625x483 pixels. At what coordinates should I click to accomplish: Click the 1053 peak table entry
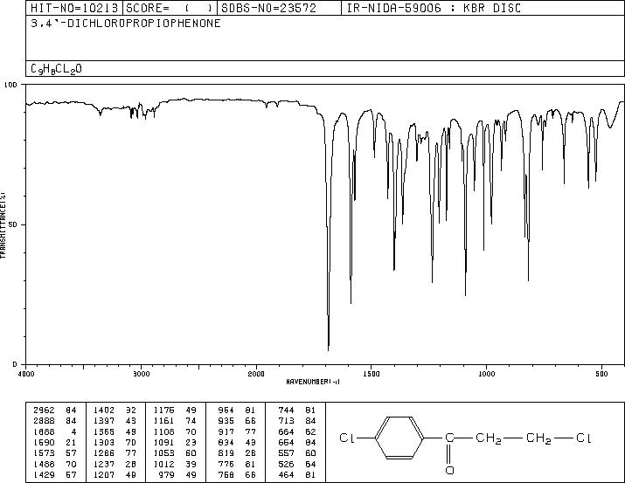(175, 453)
